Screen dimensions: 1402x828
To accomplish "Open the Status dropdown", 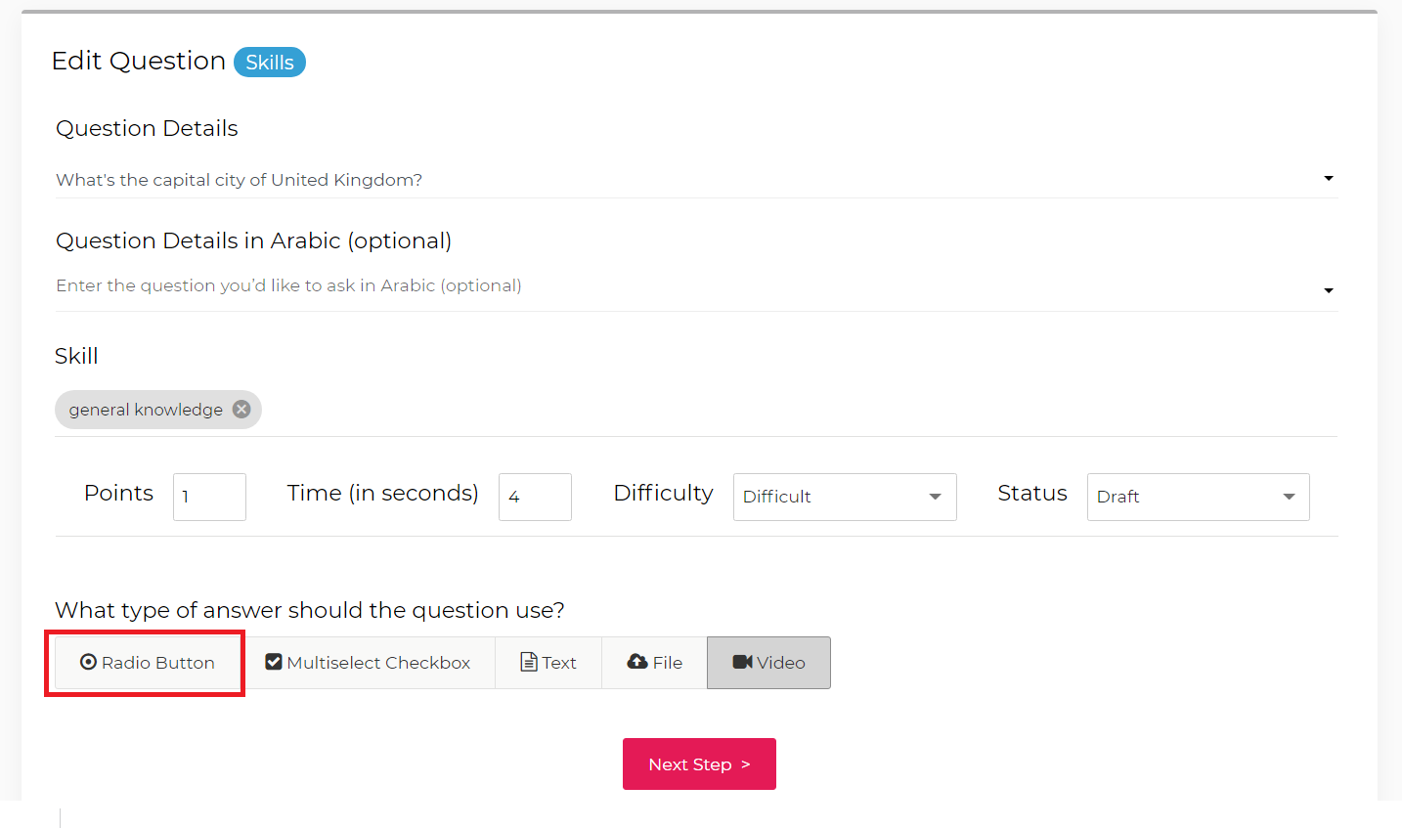I will (x=1198, y=497).
